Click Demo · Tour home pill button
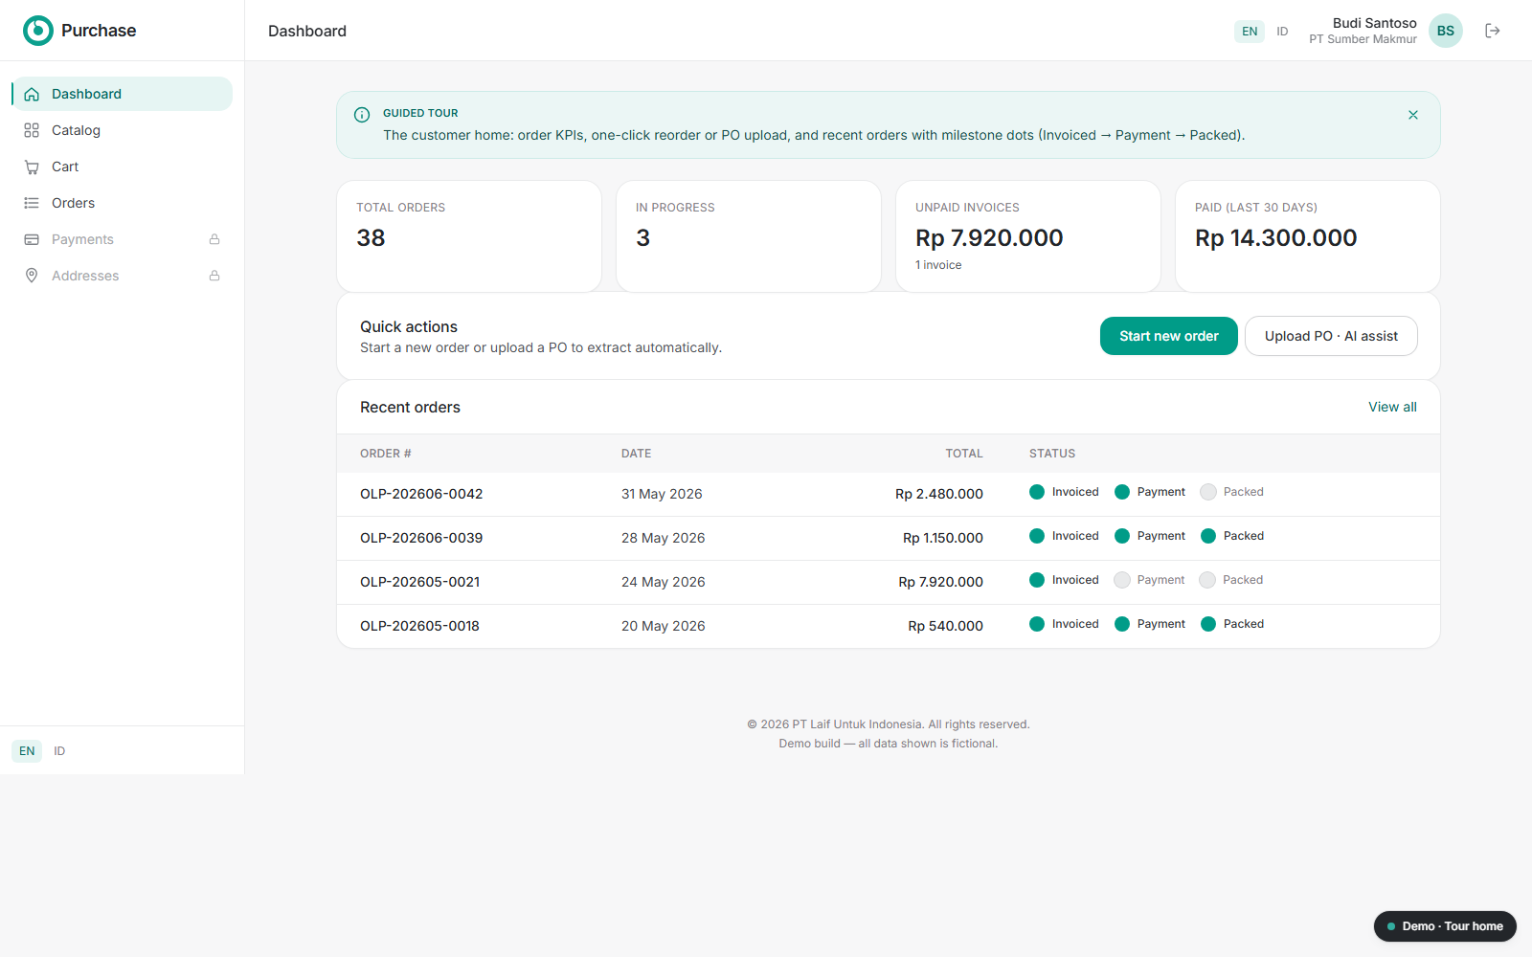Image resolution: width=1532 pixels, height=957 pixels. (1445, 926)
